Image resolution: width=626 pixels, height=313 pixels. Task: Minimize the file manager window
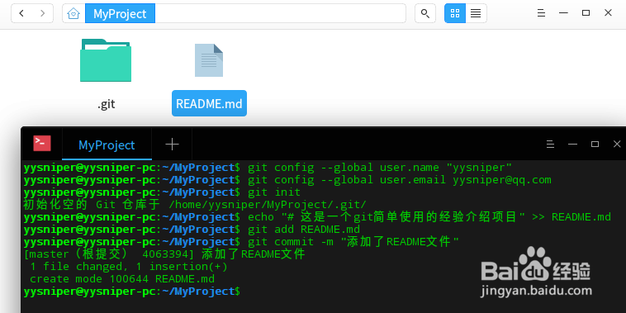(563, 13)
